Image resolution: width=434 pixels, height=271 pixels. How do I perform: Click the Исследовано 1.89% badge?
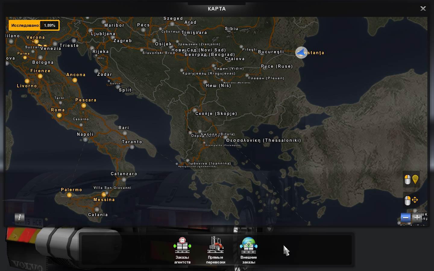[x=34, y=25]
